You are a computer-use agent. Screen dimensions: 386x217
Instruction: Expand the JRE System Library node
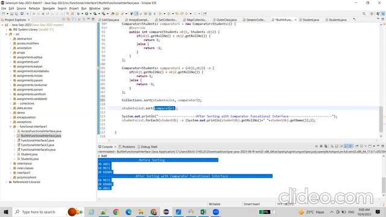click(x=7, y=30)
